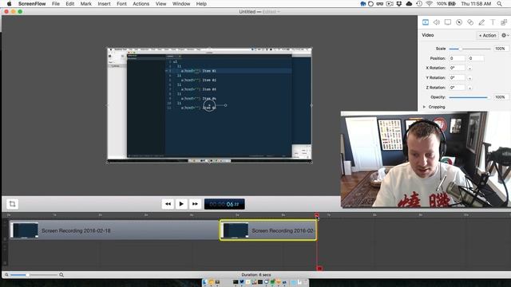Image resolution: width=511 pixels, height=287 pixels.
Task: Open the Touch Callout properties icon
Action: click(x=470, y=22)
